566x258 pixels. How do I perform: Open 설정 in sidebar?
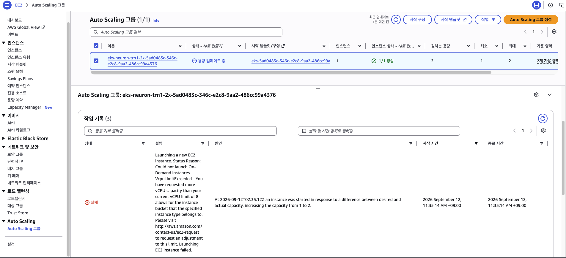tap(11, 244)
